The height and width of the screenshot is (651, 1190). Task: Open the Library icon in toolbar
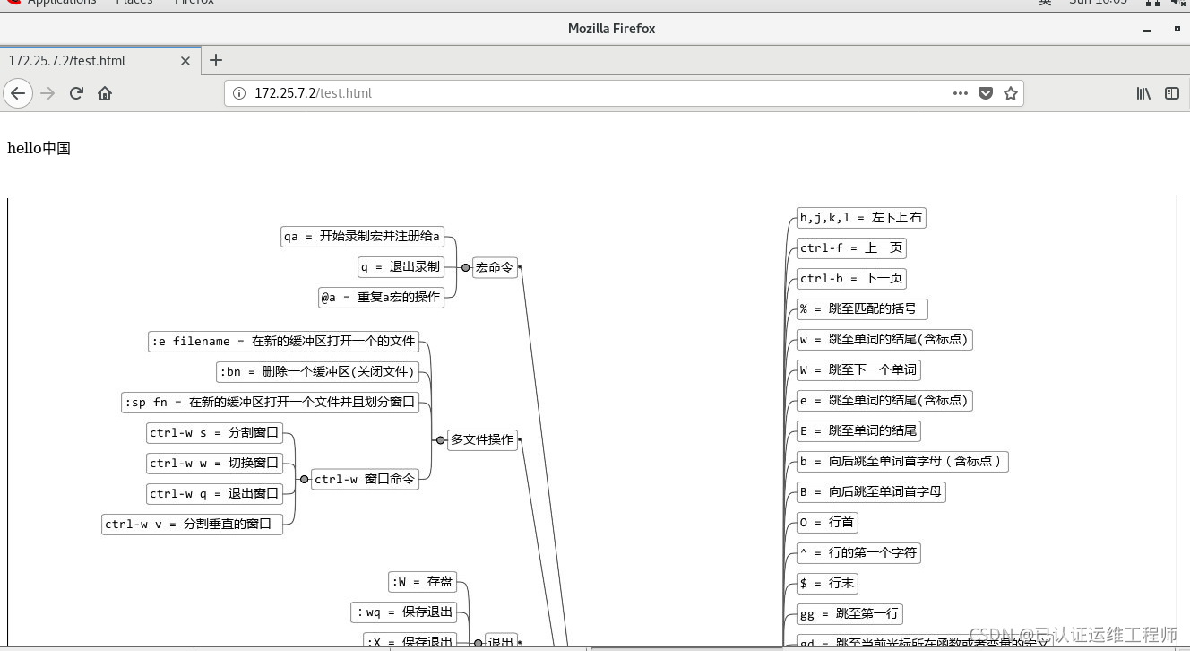coord(1143,93)
